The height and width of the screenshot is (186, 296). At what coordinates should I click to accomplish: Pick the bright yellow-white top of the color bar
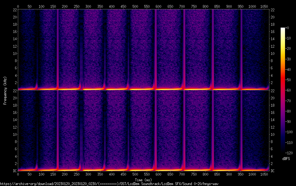[283, 29]
